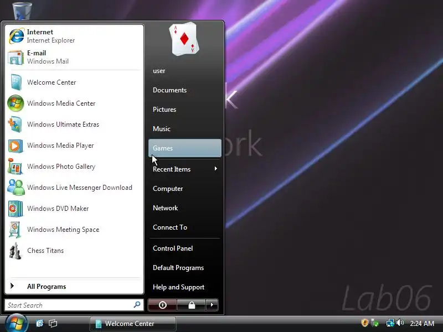Lock the computer with padlock button
The height and width of the screenshot is (332, 443).
192,305
